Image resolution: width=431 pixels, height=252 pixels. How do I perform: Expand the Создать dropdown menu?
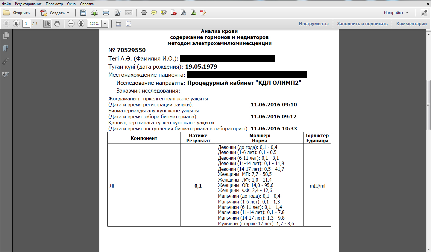(x=68, y=13)
